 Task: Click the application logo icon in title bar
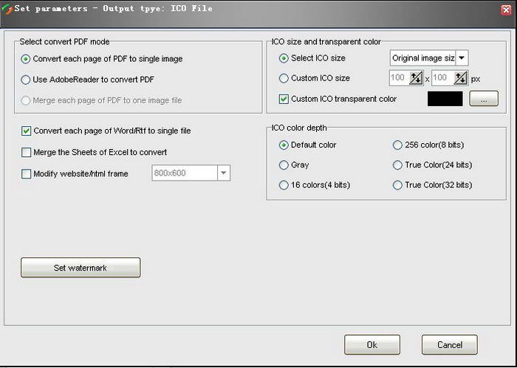point(7,9)
